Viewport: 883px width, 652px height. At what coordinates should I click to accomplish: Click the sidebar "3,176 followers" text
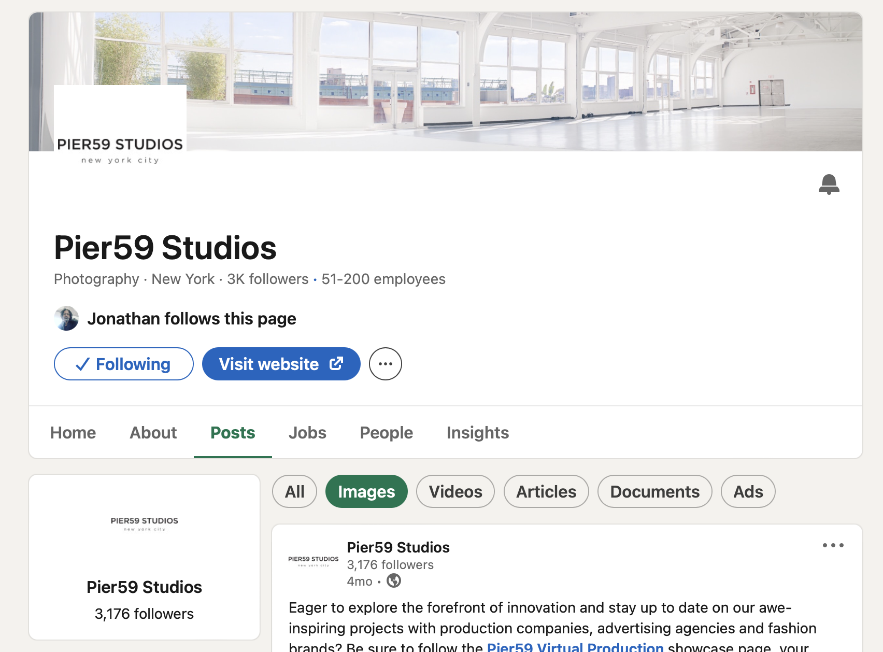(144, 614)
